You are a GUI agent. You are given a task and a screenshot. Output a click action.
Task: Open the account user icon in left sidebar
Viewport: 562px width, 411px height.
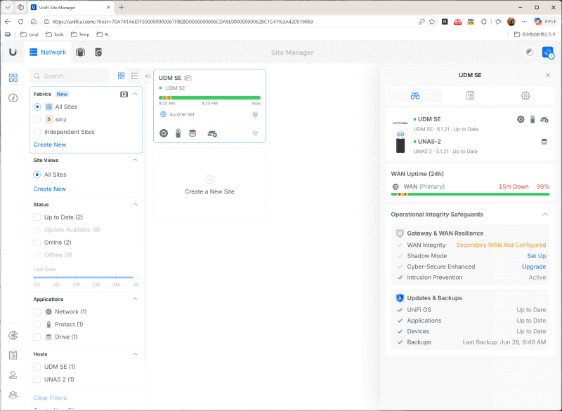13,375
